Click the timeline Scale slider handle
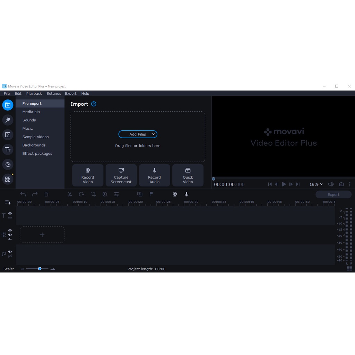The height and width of the screenshot is (355, 355). pyautogui.click(x=40, y=269)
